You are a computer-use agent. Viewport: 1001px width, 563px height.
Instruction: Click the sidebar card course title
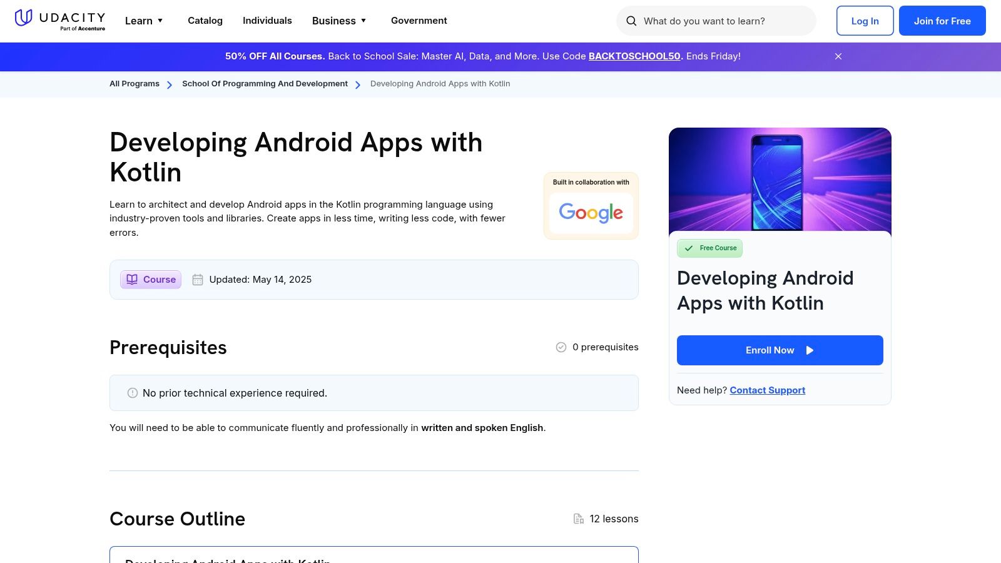point(765,290)
